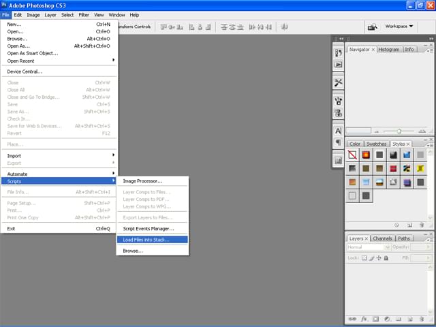Open the Tool Presets panel icon
Screen dimensions: 436x327
pos(338,82)
